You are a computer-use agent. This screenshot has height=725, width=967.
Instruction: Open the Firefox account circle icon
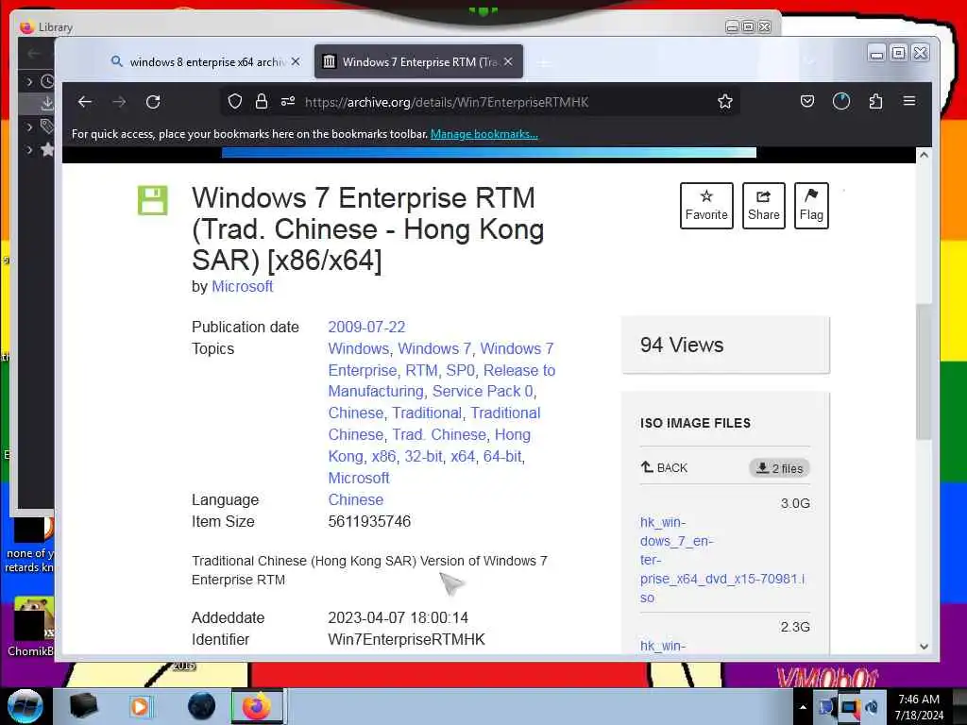(x=841, y=101)
